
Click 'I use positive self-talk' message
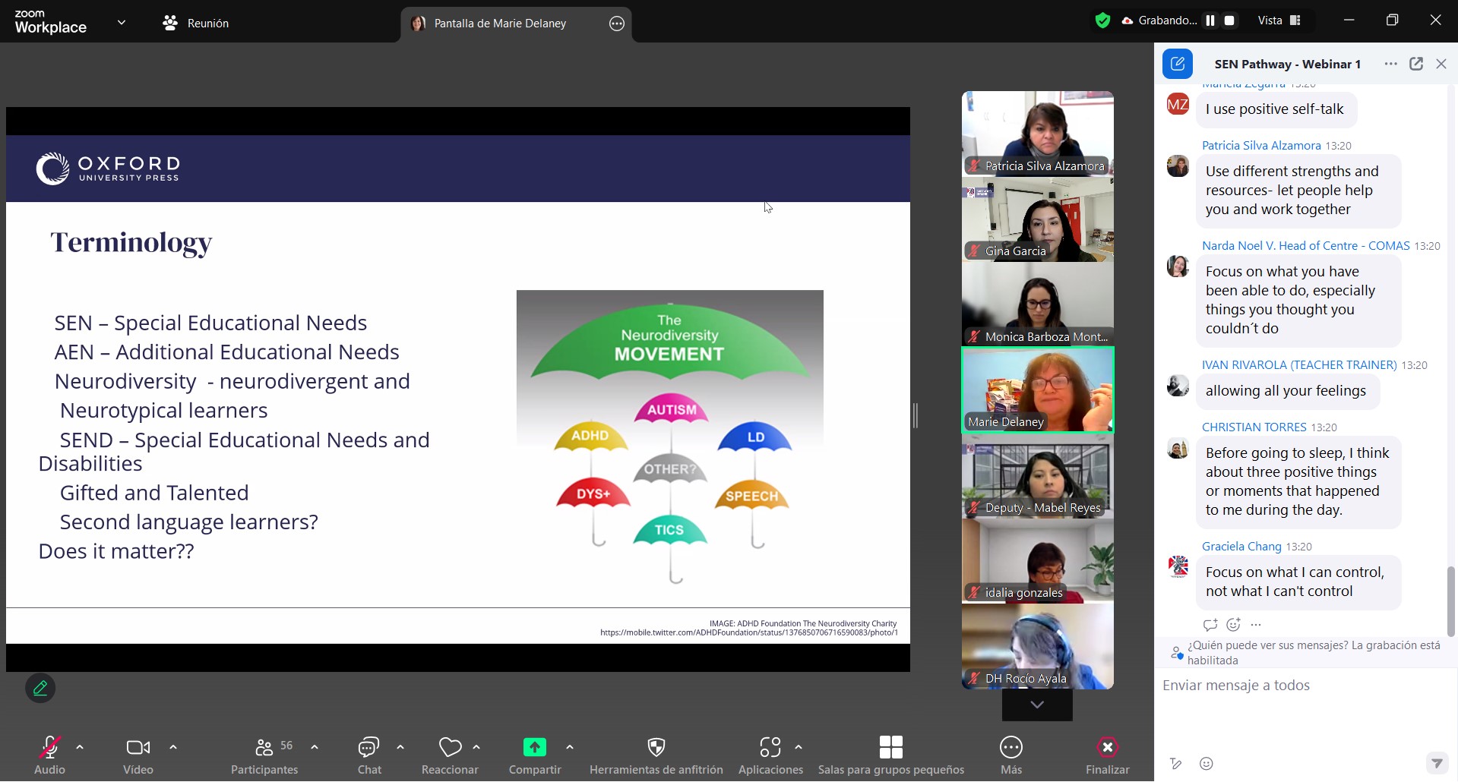(1275, 109)
